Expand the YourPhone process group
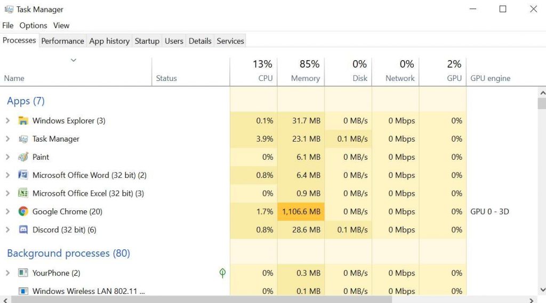The image size is (546, 303). (7, 273)
